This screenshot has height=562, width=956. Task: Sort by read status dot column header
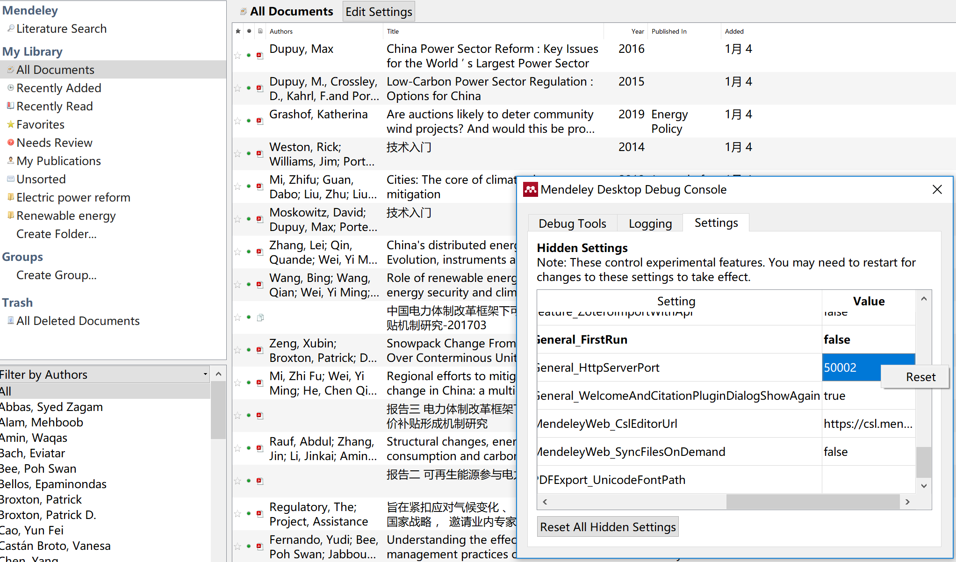[x=249, y=31]
